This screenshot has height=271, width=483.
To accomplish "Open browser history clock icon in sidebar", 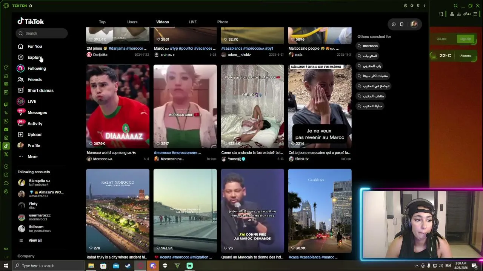I will coord(6,175).
